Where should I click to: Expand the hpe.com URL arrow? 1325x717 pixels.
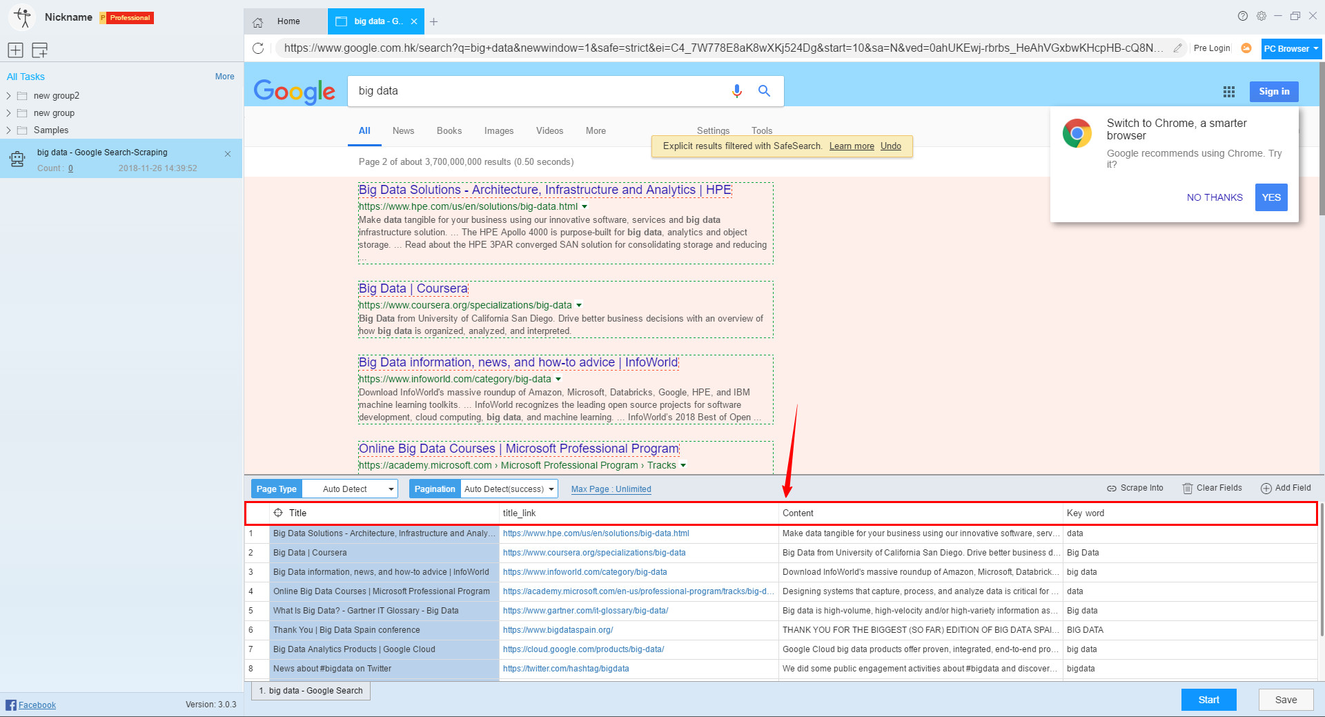click(x=585, y=206)
